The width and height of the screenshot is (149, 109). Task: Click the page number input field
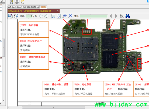[x=29, y=16]
